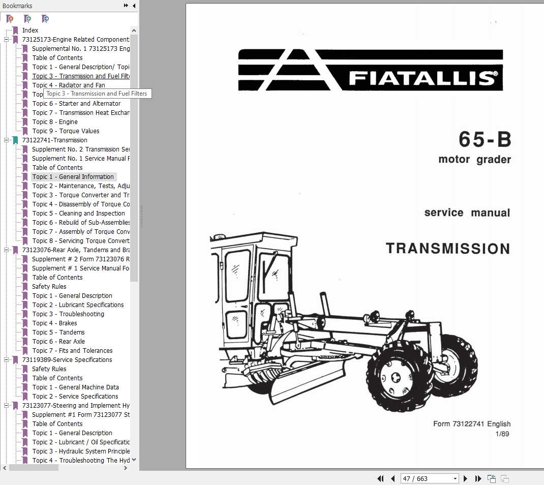Select Topic 2 - Lubricant Specifications

coord(78,305)
